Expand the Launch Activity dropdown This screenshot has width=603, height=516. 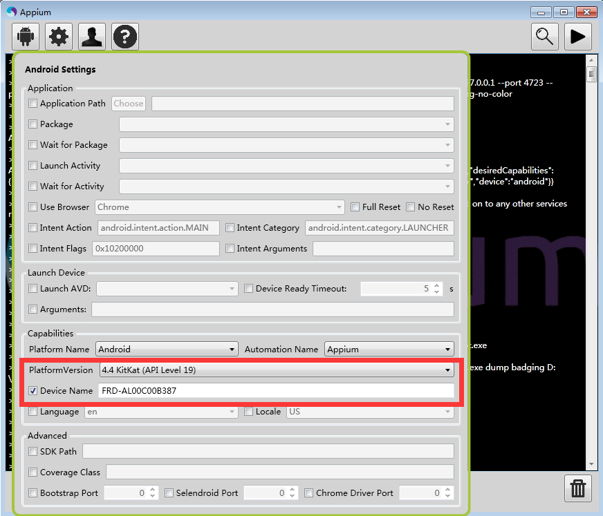click(x=286, y=166)
